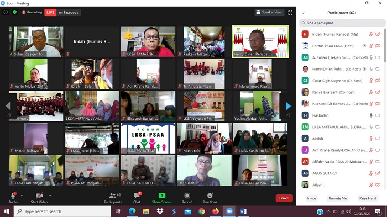The height and width of the screenshot is (217, 387).
Task: Click the Raise Hand button
Action: (368, 198)
